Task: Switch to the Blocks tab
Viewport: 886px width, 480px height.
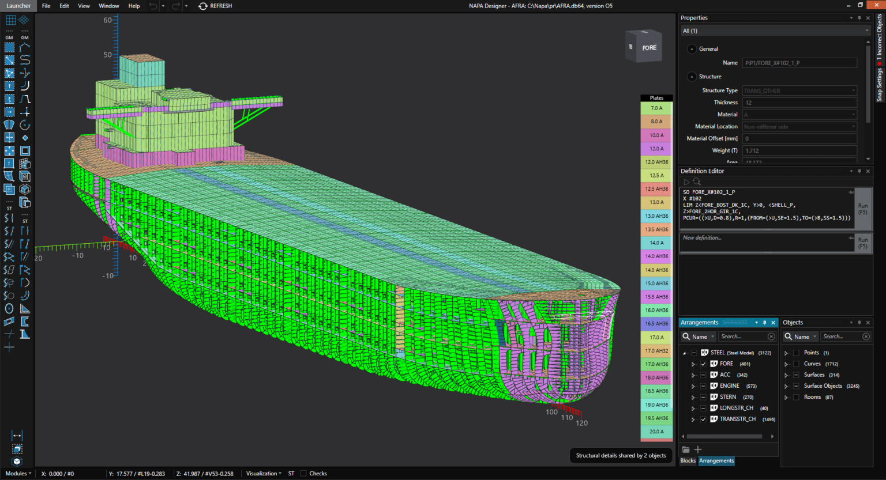Action: (688, 460)
